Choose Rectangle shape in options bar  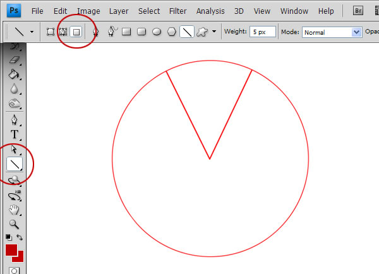coord(126,32)
